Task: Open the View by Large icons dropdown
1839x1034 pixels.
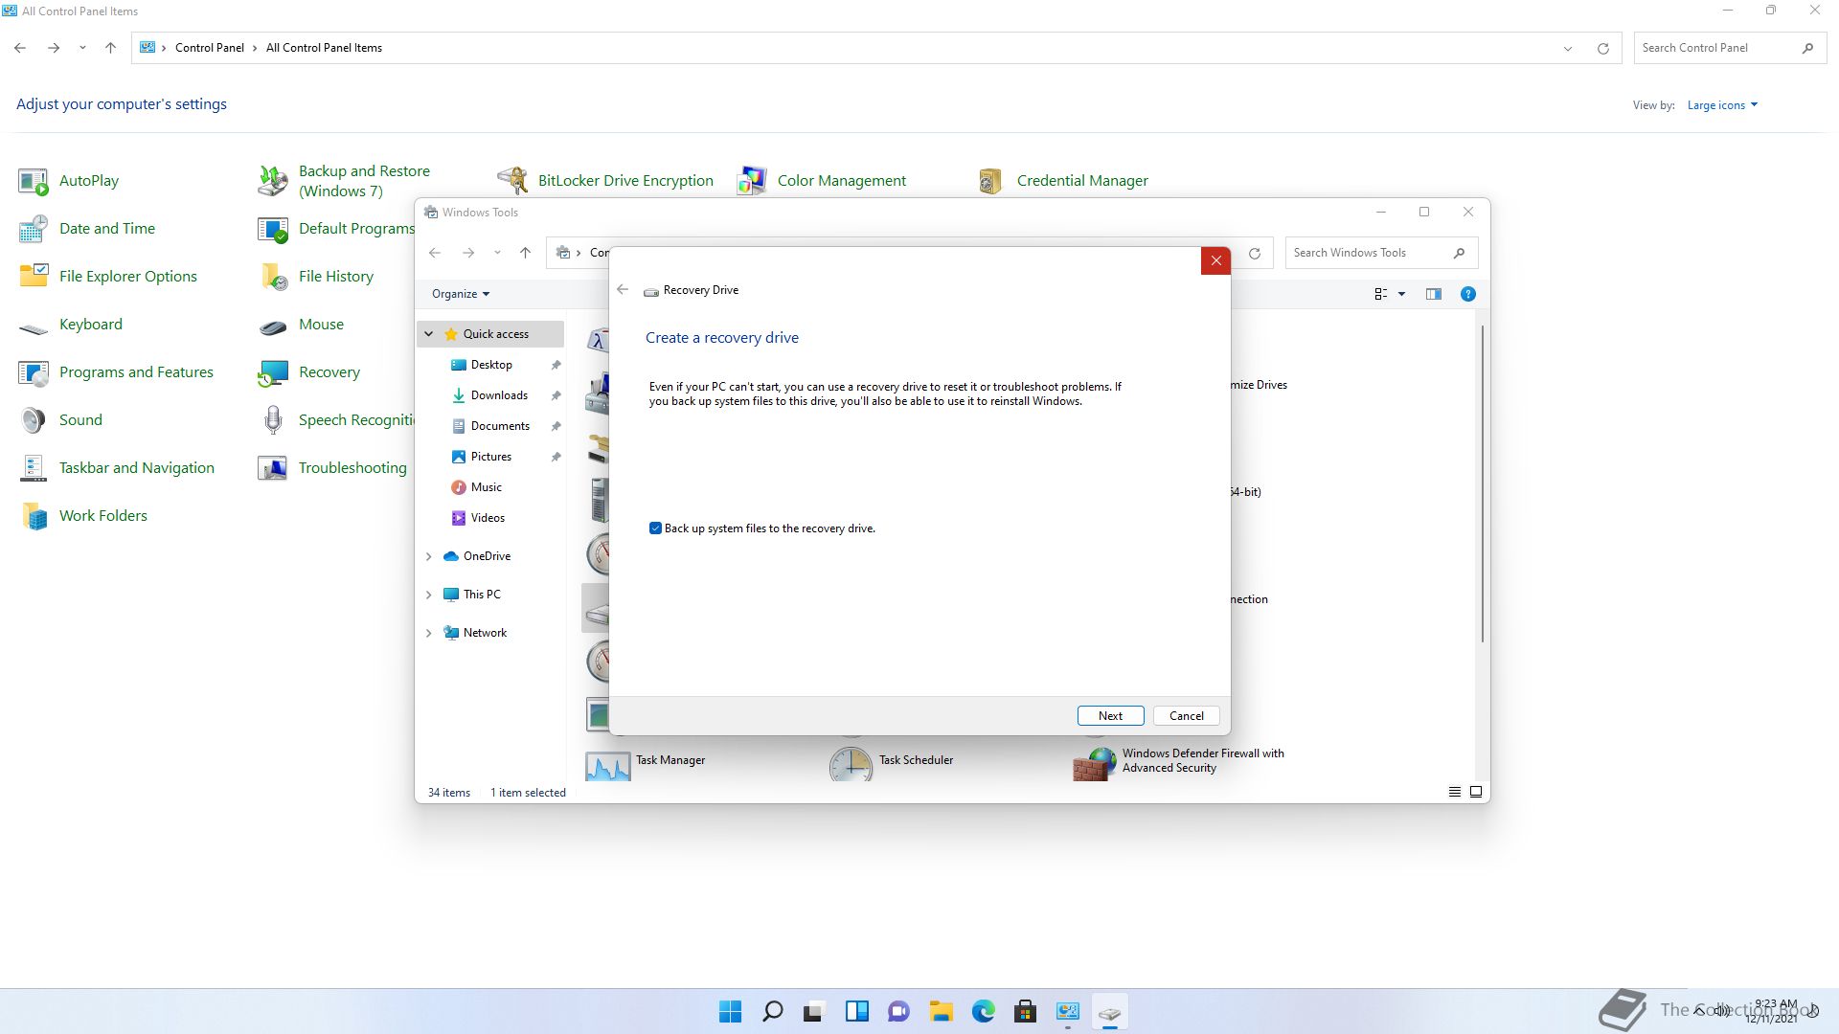Action: [x=1721, y=105]
